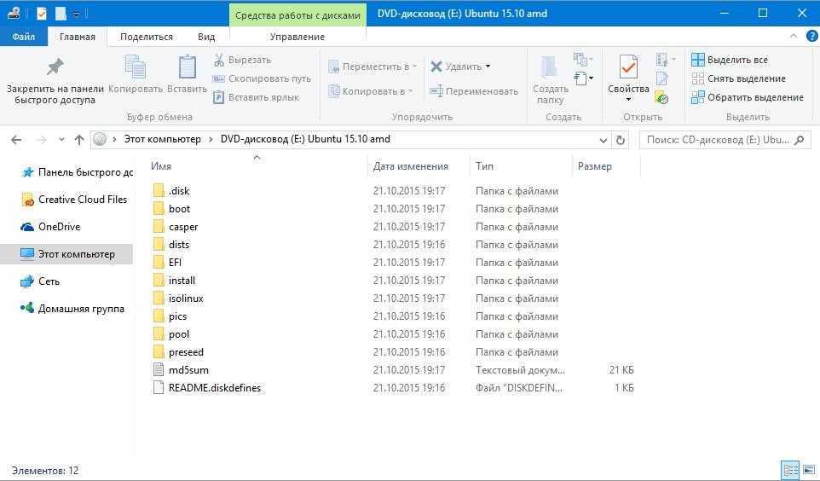Image resolution: width=820 pixels, height=481 pixels.
Task: Switch to the Вид ribbon tab
Action: point(206,37)
